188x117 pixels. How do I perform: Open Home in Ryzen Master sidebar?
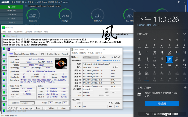coord(12,7)
